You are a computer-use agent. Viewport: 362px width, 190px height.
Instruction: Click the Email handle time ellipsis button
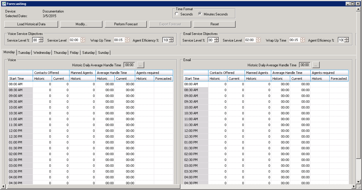coord(316,65)
